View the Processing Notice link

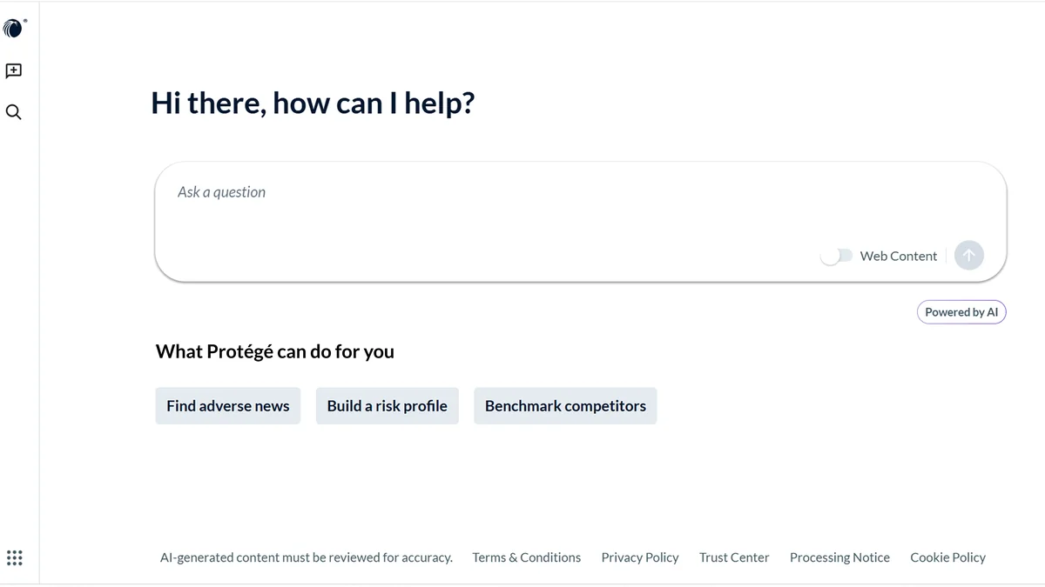839,557
